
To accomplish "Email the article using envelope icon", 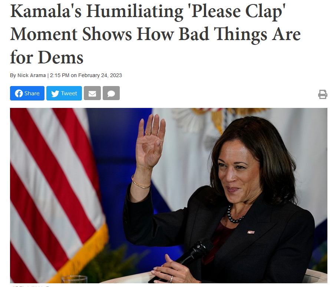I will coord(92,93).
